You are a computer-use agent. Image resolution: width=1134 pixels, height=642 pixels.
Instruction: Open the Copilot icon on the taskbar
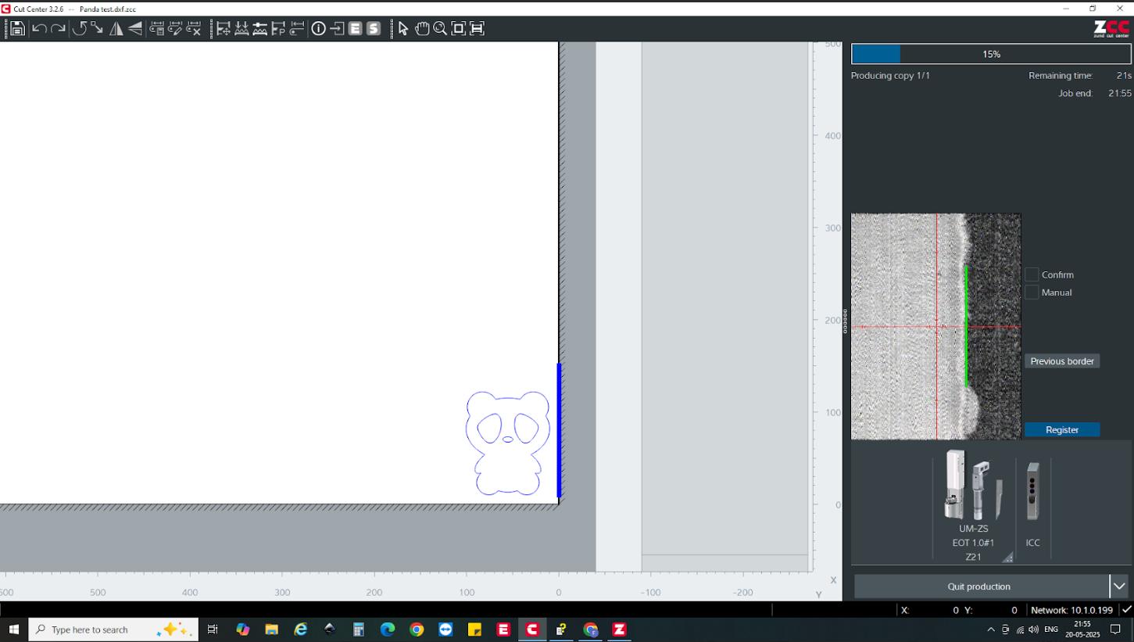point(242,629)
